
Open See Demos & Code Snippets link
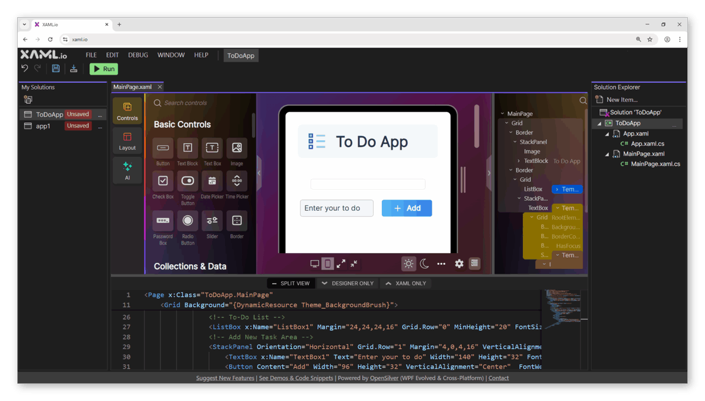click(x=296, y=378)
